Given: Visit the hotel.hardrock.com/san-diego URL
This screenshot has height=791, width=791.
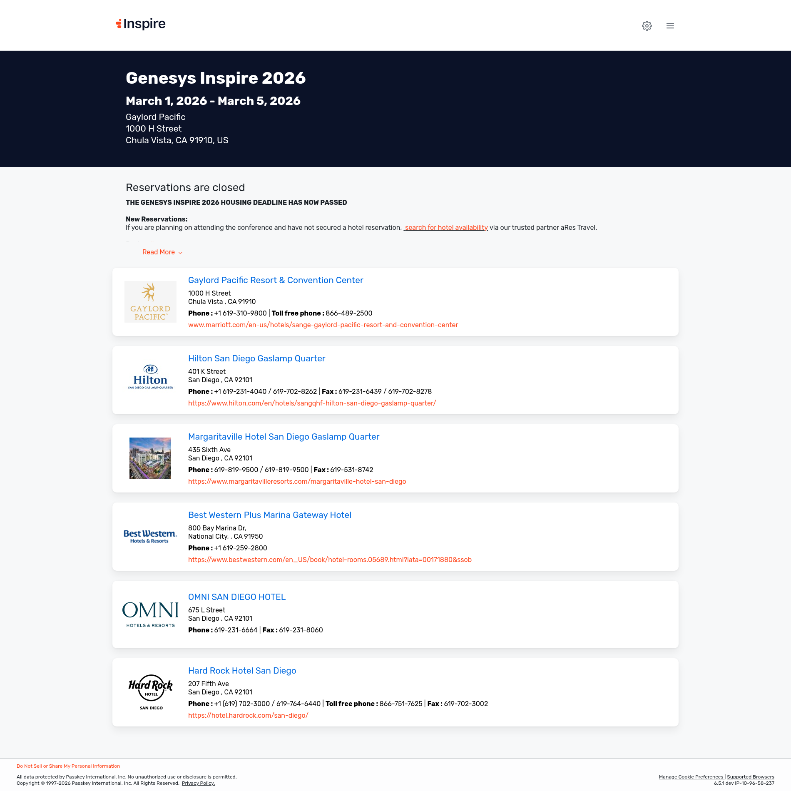Looking at the screenshot, I should tap(248, 715).
